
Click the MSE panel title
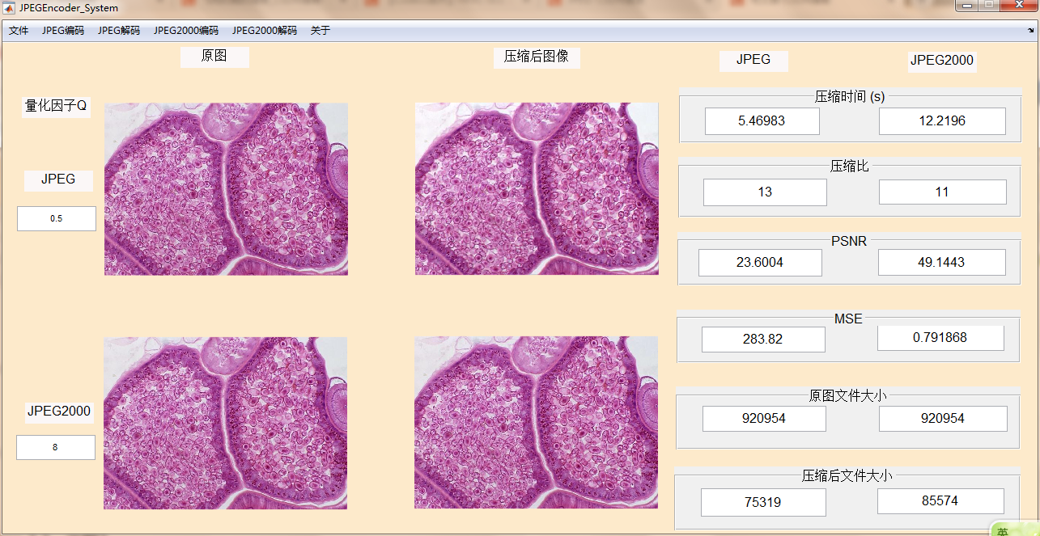click(x=848, y=319)
